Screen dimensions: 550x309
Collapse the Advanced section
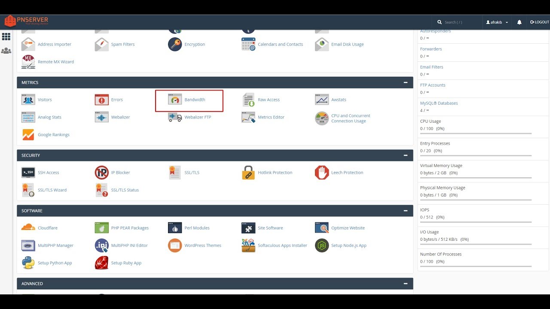click(x=405, y=284)
